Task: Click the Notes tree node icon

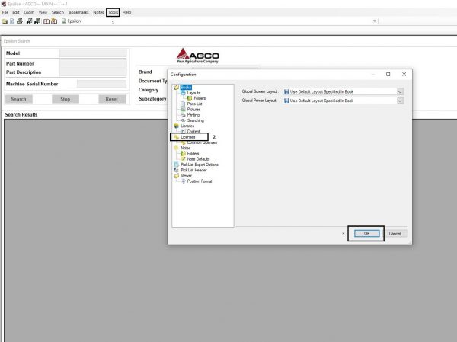Action: pyautogui.click(x=177, y=148)
